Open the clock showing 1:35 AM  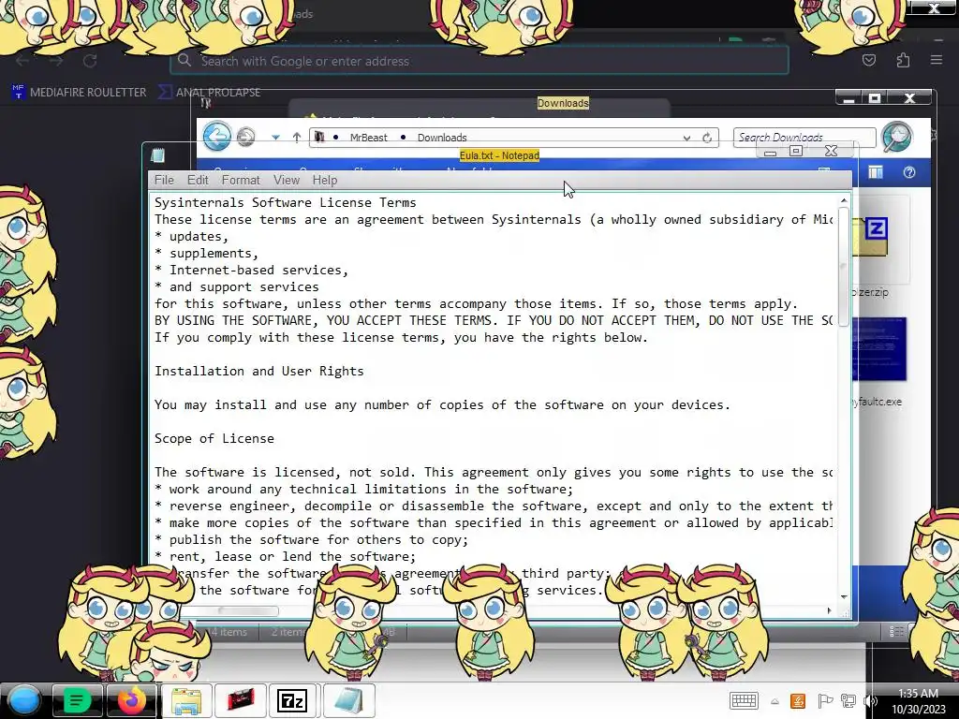[x=918, y=701]
